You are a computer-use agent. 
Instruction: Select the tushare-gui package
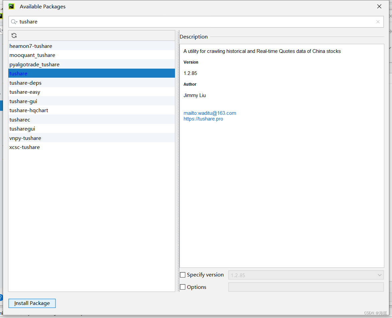point(92,101)
